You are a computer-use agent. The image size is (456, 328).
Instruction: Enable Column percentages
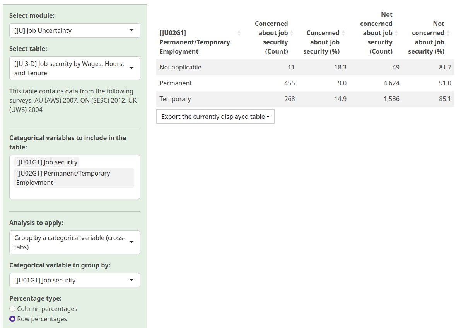12,309
